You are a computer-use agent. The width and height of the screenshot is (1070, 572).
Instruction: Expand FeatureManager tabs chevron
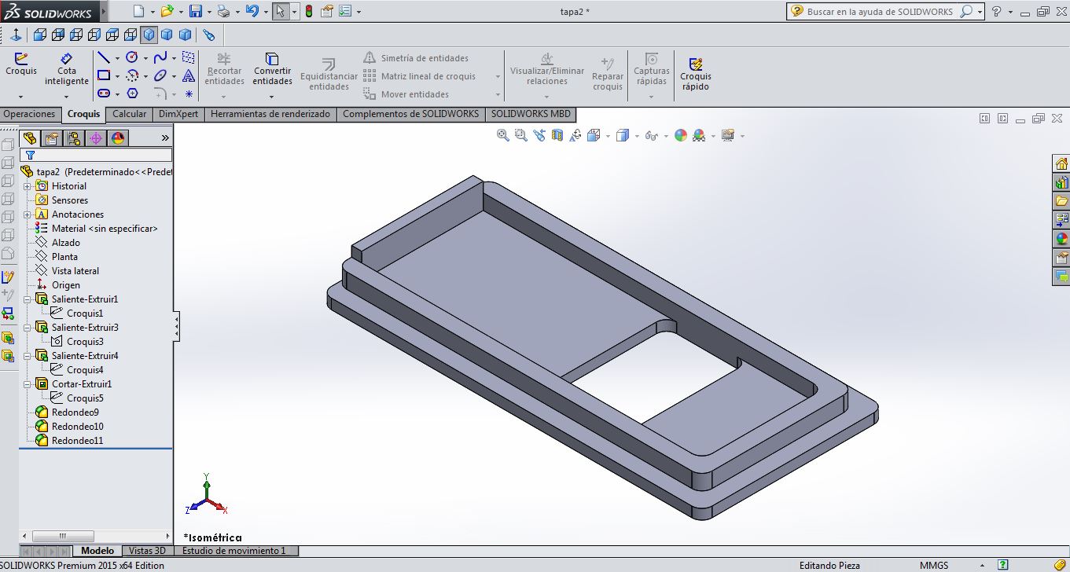coord(165,138)
